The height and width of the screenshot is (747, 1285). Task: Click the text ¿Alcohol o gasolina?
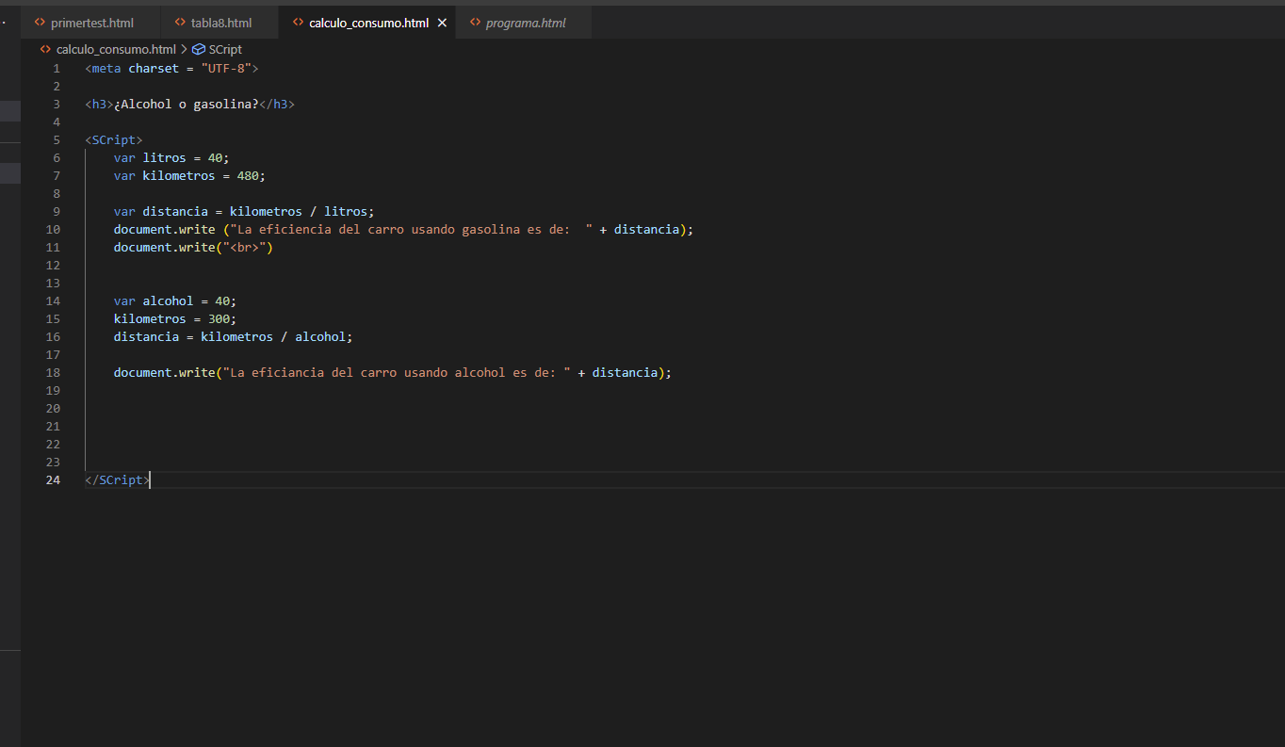point(186,105)
